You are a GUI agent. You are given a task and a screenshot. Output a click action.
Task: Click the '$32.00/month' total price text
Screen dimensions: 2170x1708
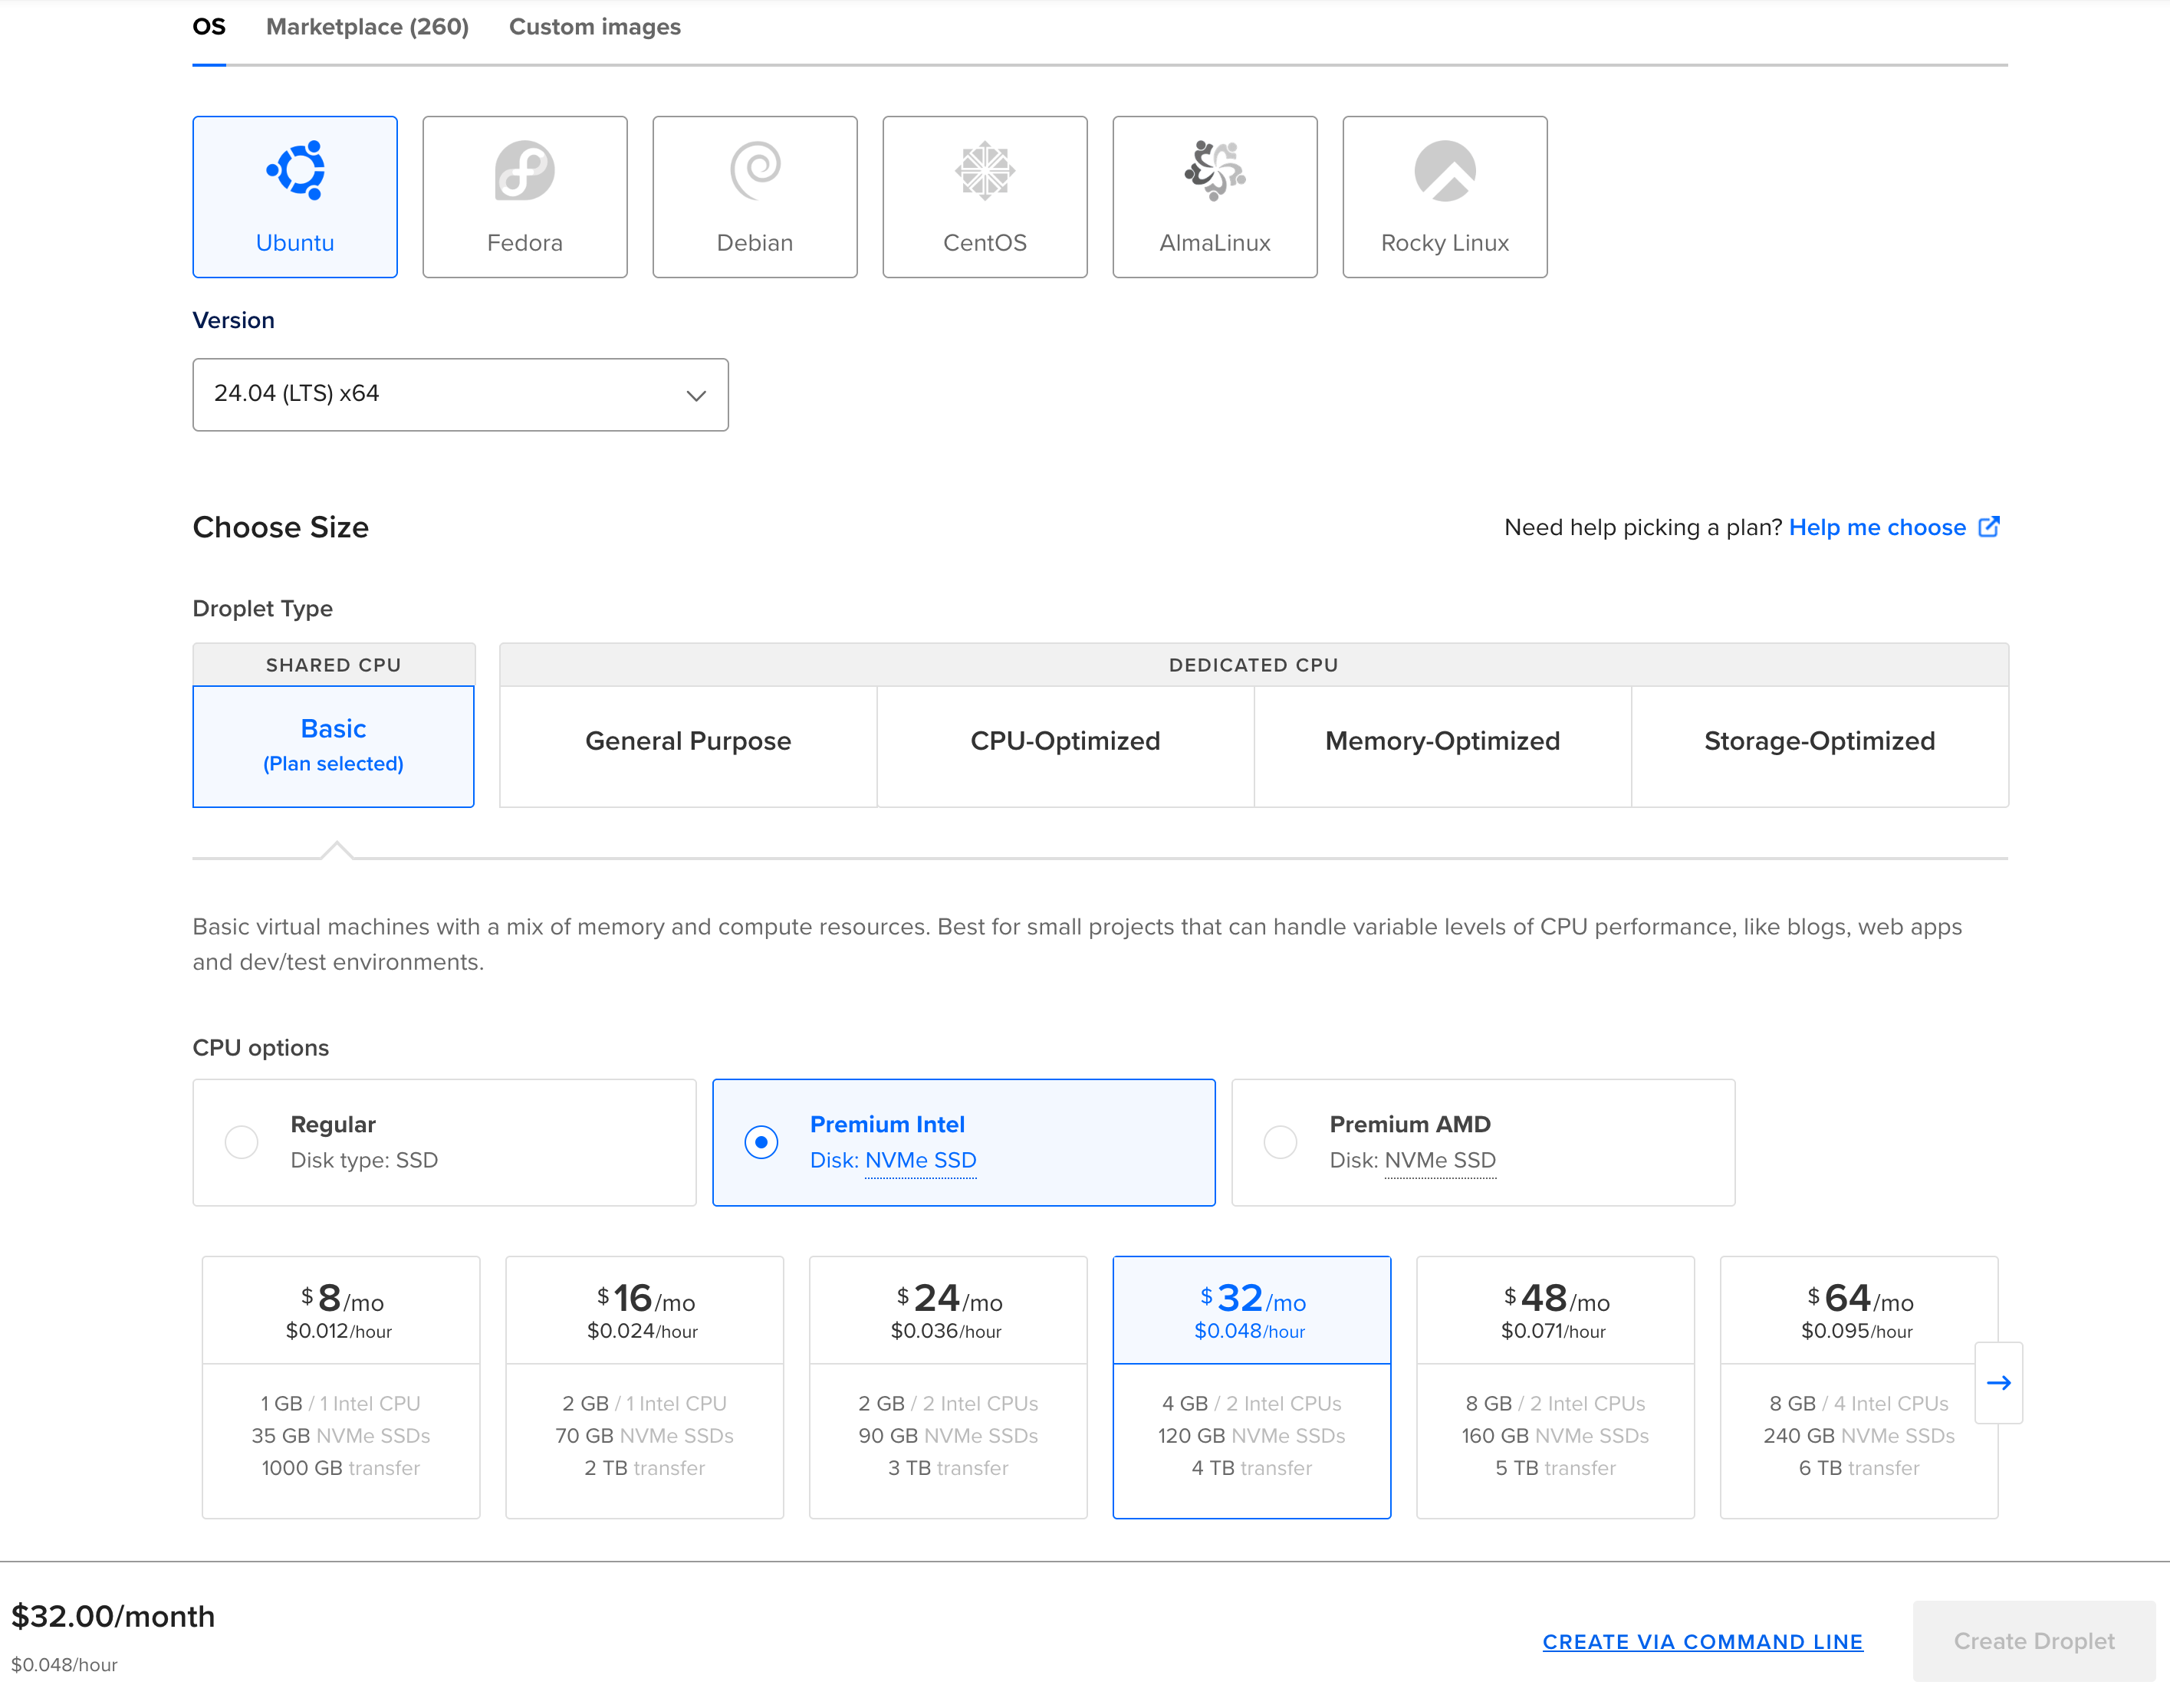pyautogui.click(x=113, y=1616)
